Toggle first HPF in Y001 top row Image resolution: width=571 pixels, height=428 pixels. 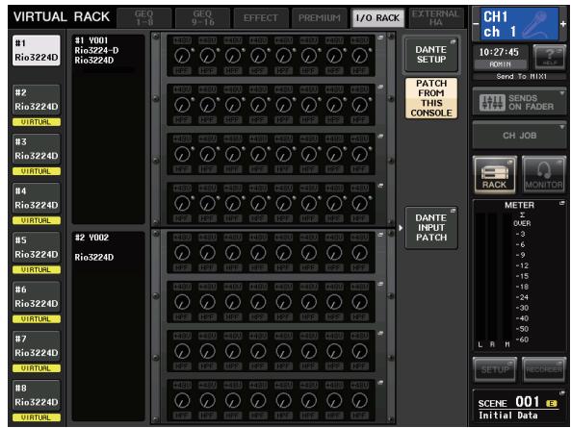(x=182, y=71)
